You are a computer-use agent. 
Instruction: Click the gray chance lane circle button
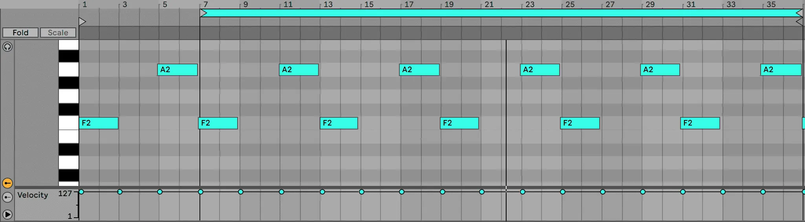click(x=7, y=197)
